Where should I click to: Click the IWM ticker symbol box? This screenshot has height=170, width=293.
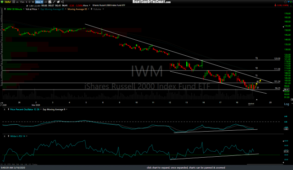(x=7, y=2)
